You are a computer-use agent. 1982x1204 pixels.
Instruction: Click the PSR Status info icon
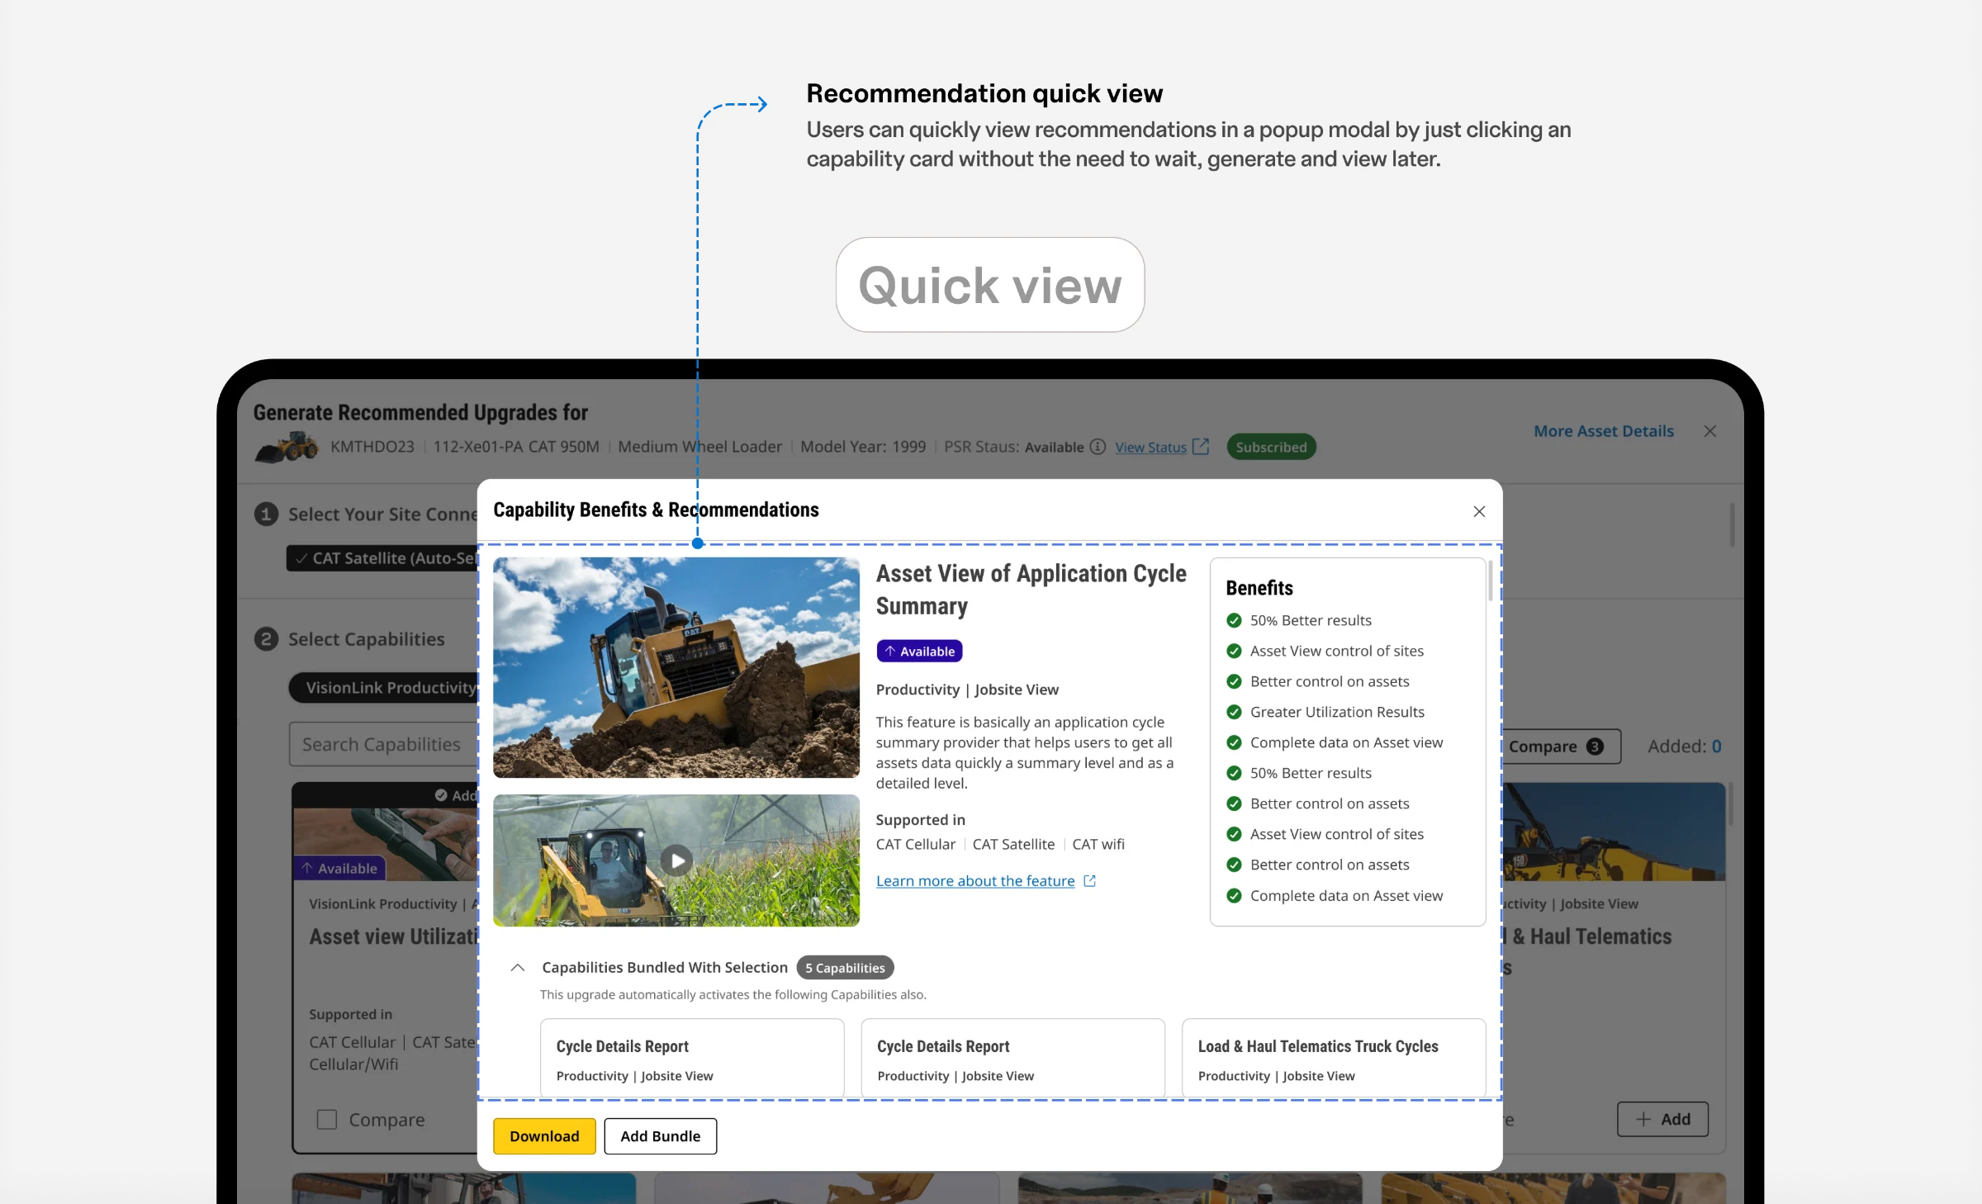click(x=1098, y=447)
